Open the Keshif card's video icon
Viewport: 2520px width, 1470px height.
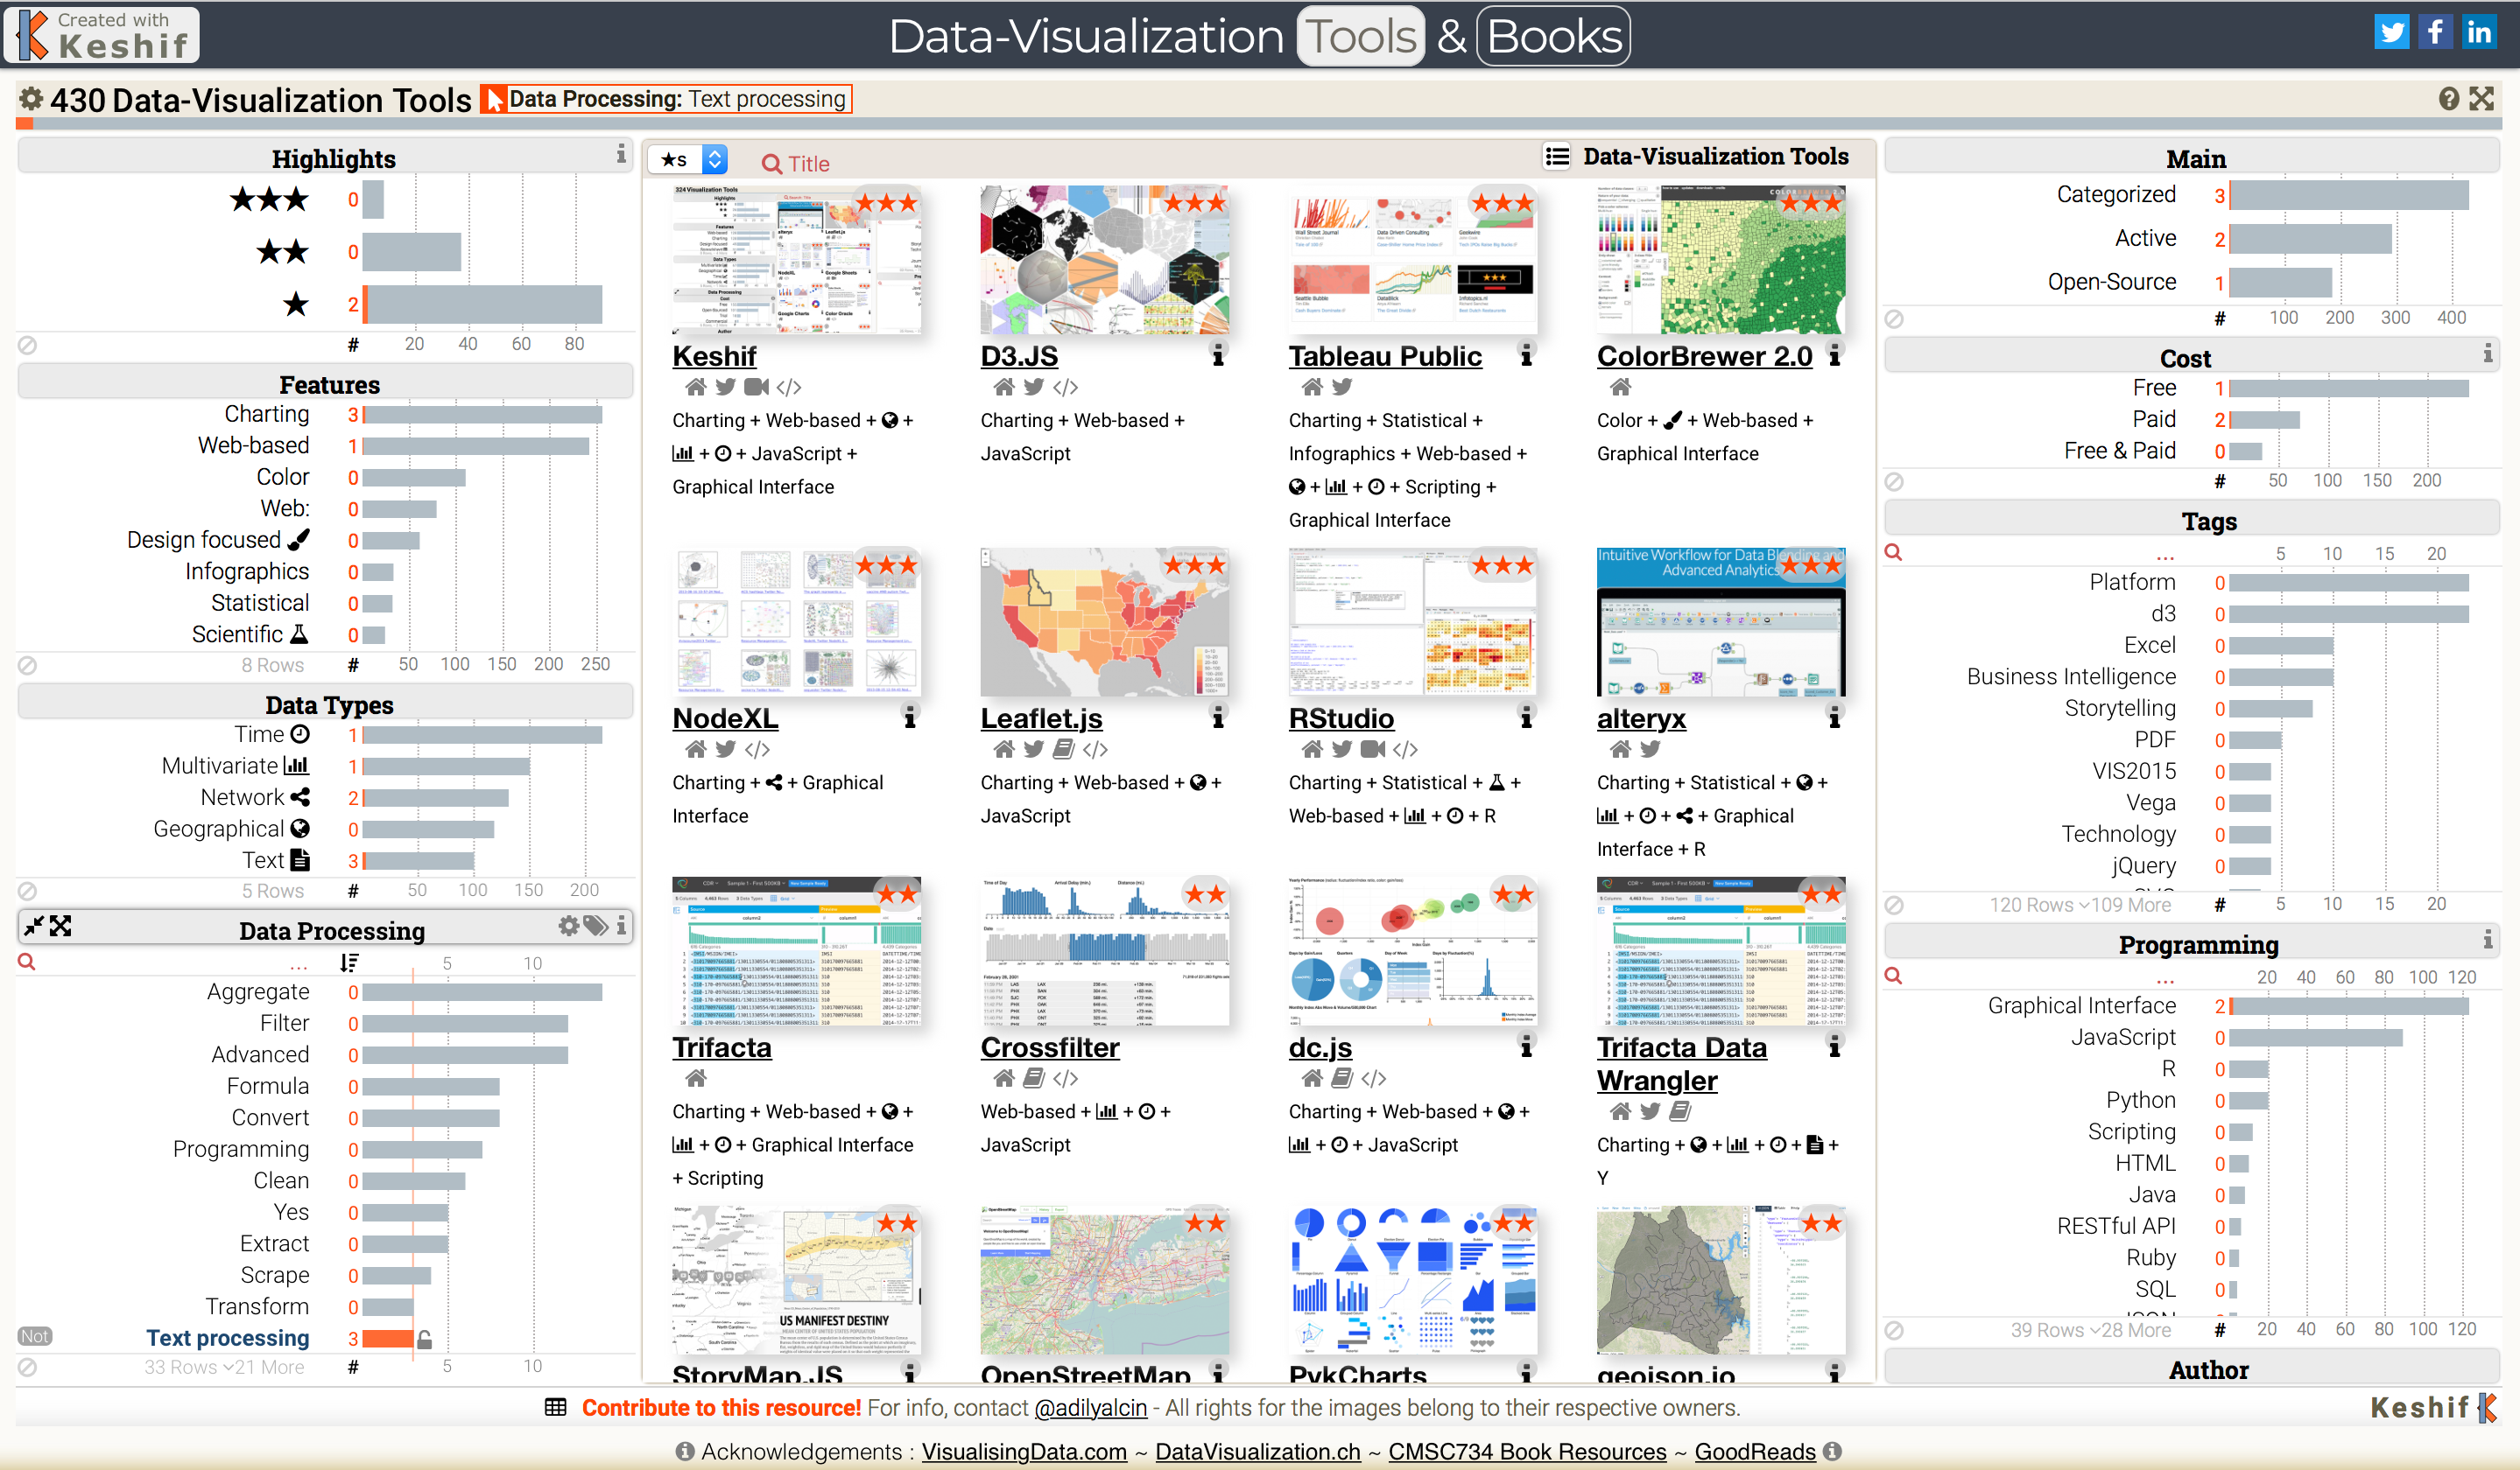pos(757,387)
